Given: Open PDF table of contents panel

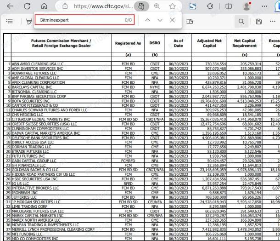Looking at the screenshot, I should pos(9,22).
